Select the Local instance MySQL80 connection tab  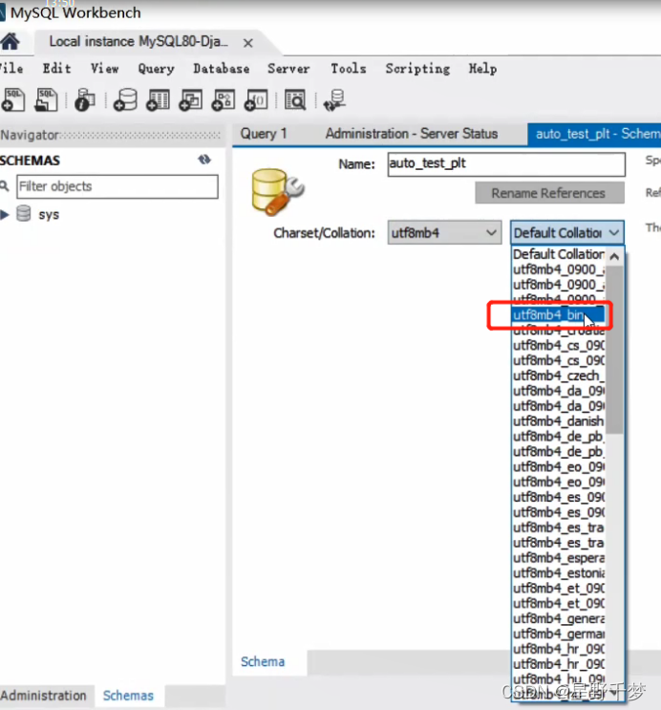[x=139, y=42]
